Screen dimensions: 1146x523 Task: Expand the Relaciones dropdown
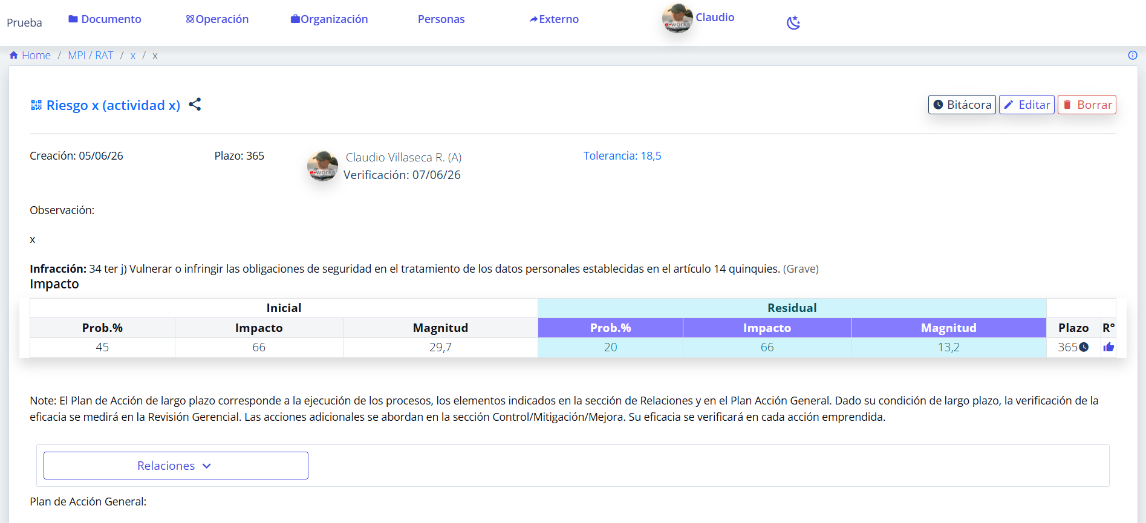(x=176, y=466)
